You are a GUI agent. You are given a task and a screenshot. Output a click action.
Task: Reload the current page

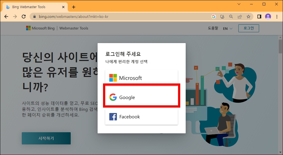(24, 17)
